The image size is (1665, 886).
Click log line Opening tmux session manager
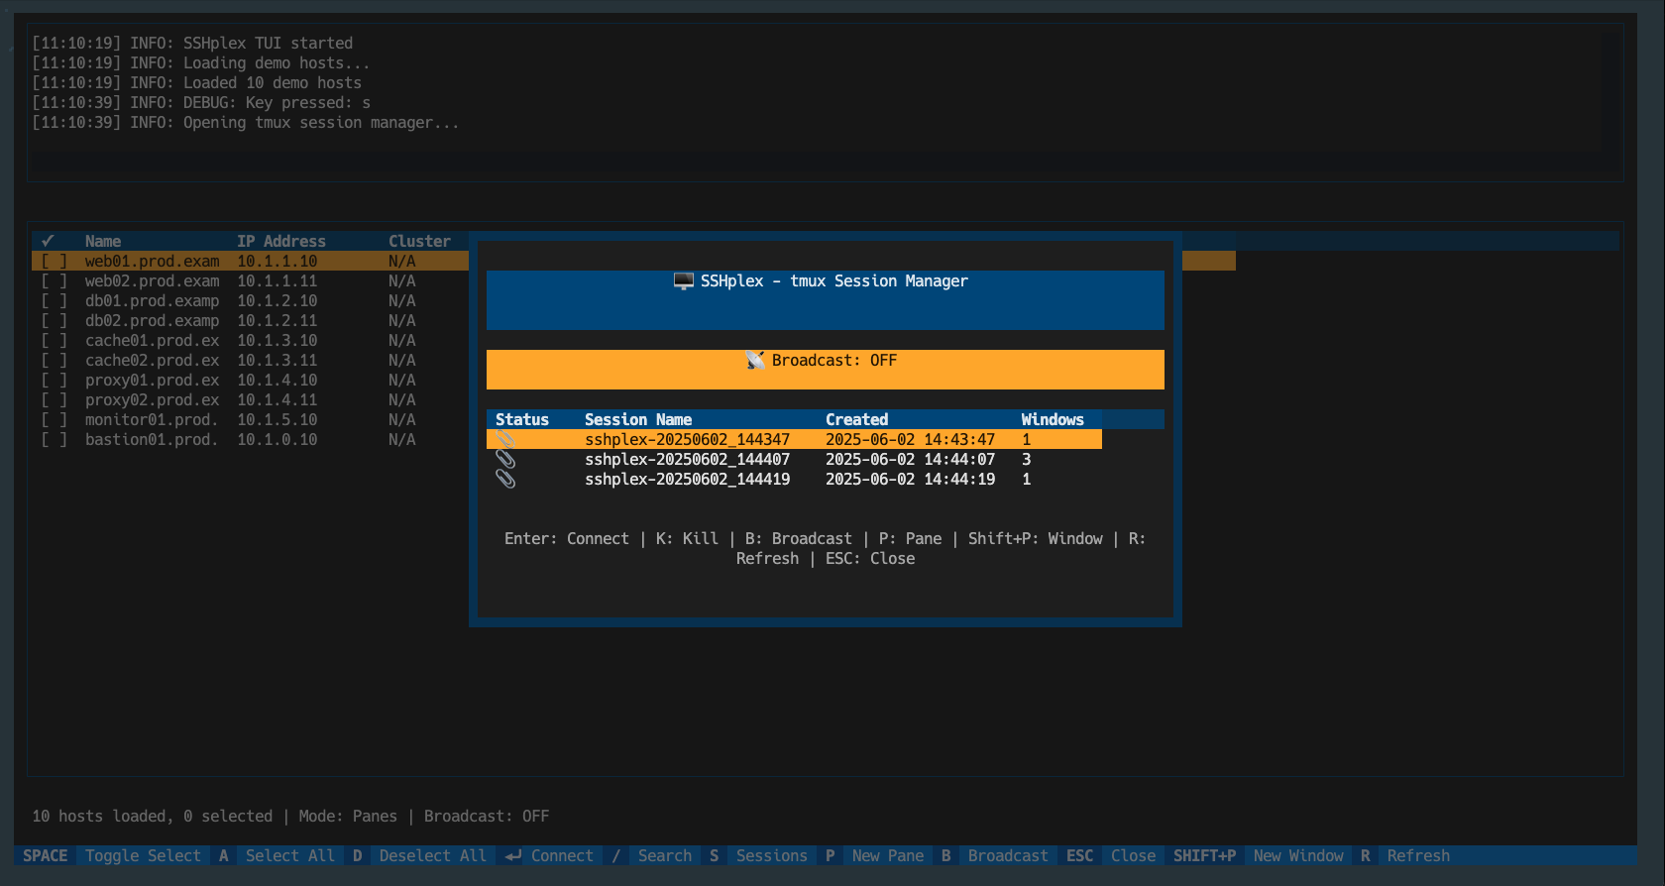[246, 123]
